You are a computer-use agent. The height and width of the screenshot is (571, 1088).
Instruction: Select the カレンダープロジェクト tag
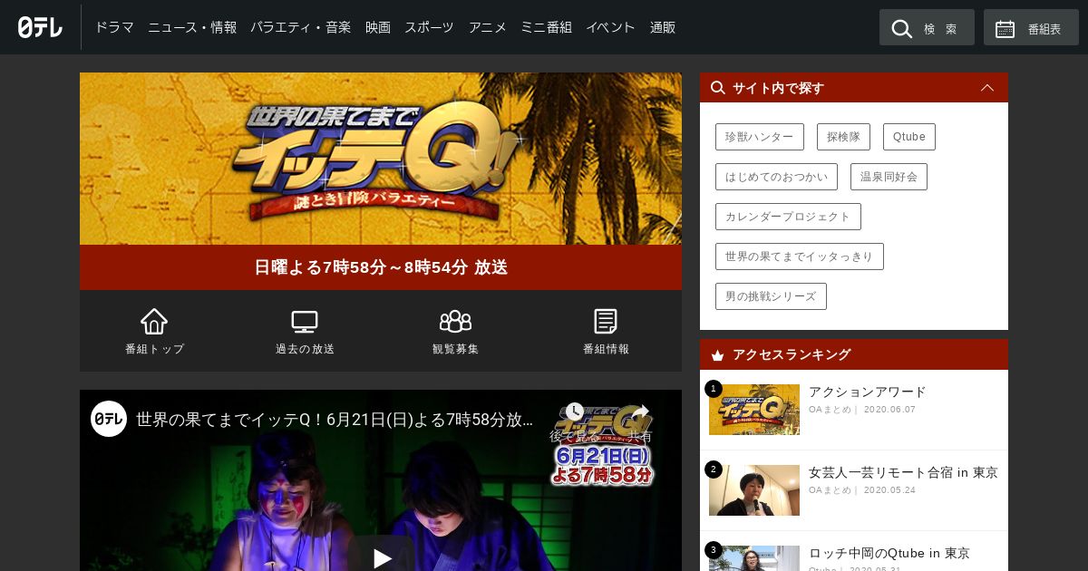pyautogui.click(x=788, y=217)
